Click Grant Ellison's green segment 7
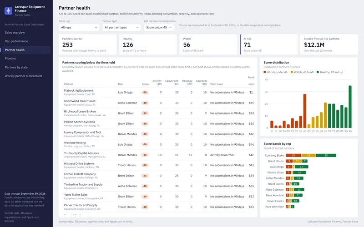 click(305, 161)
